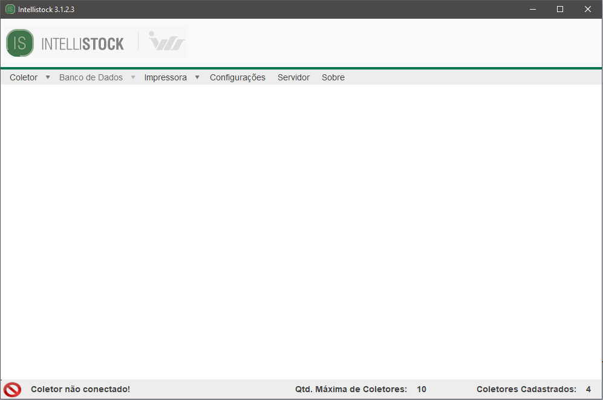Expand the arrow next to Impressora

[x=197, y=77]
